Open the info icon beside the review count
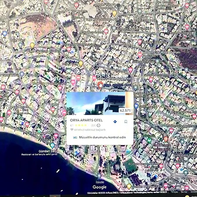The image size is (197, 197). pos(98,125)
